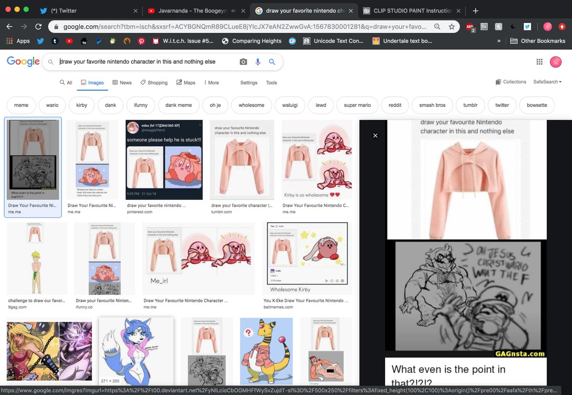
Task: Open a new tab with the plus button
Action: click(476, 10)
